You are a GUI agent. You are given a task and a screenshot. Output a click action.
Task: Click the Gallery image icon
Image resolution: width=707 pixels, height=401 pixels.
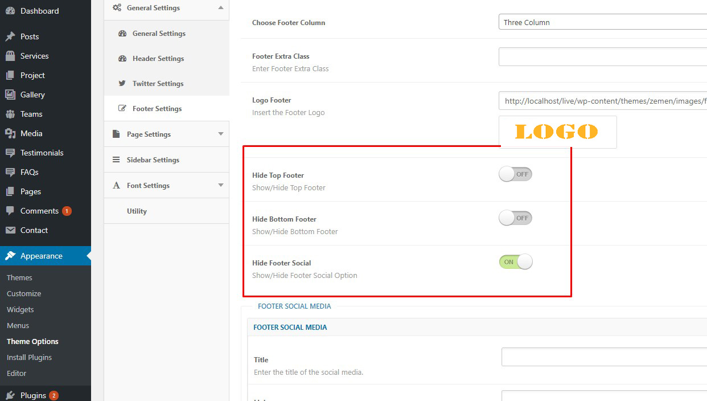[10, 95]
